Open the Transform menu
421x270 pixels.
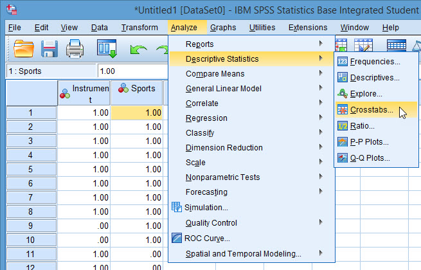pos(139,28)
